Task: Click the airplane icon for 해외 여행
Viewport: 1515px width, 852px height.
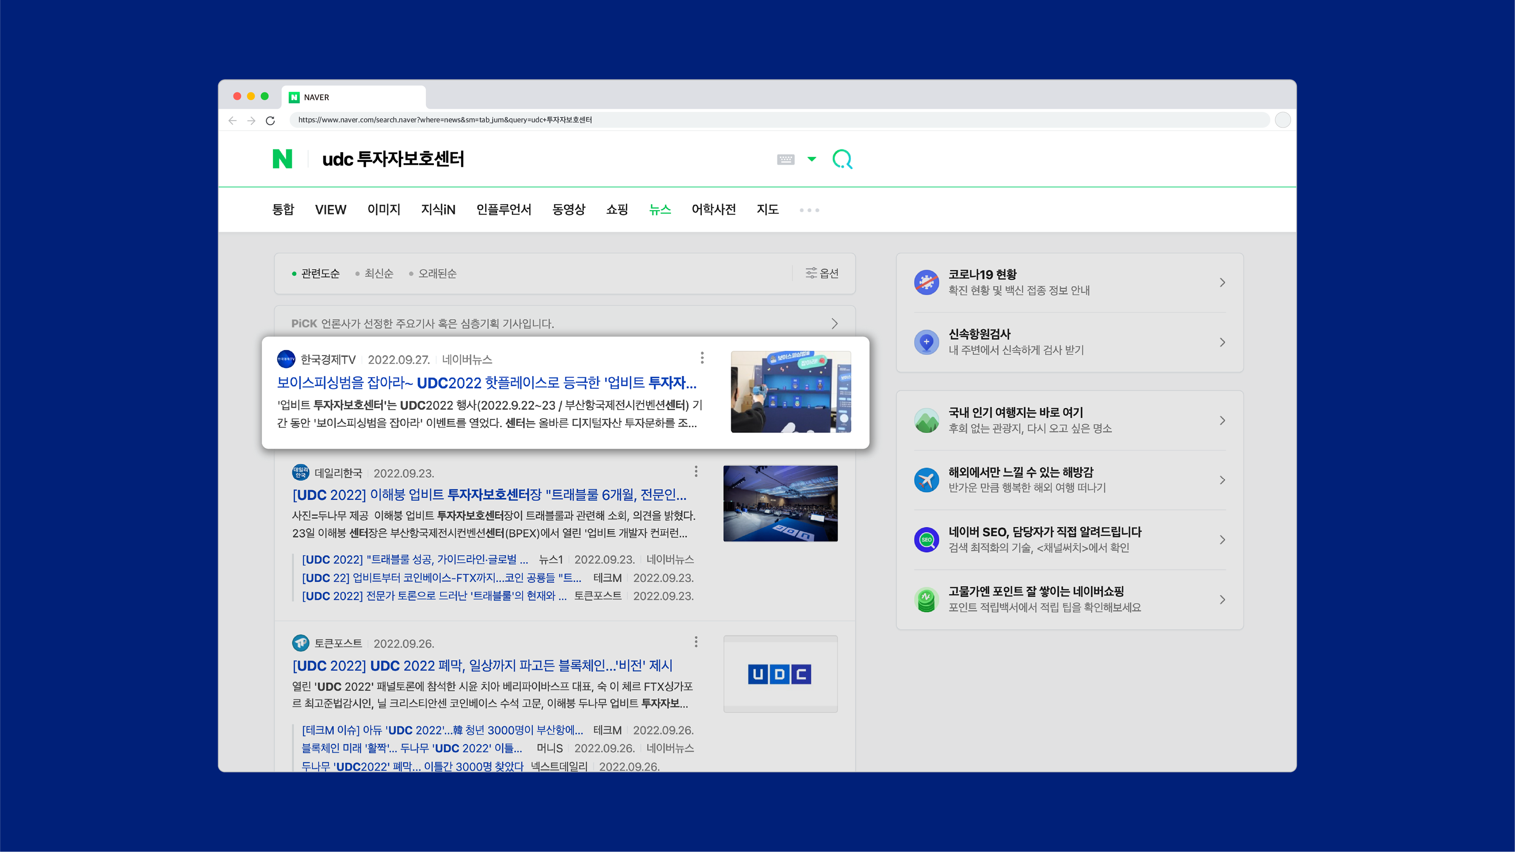Action: (x=927, y=480)
